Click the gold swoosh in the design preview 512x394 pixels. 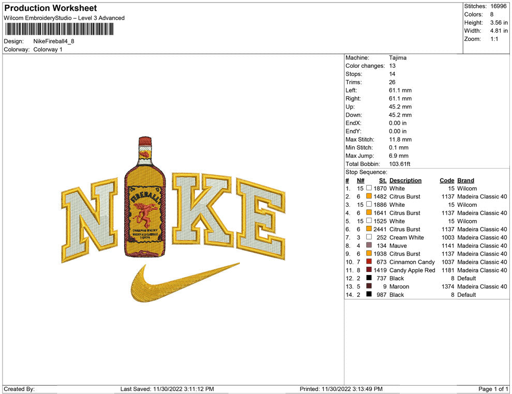pyautogui.click(x=185, y=282)
